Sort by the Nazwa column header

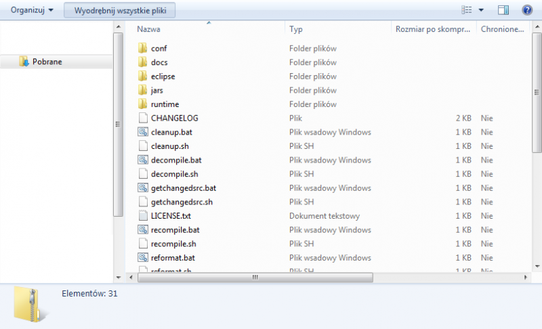point(148,29)
